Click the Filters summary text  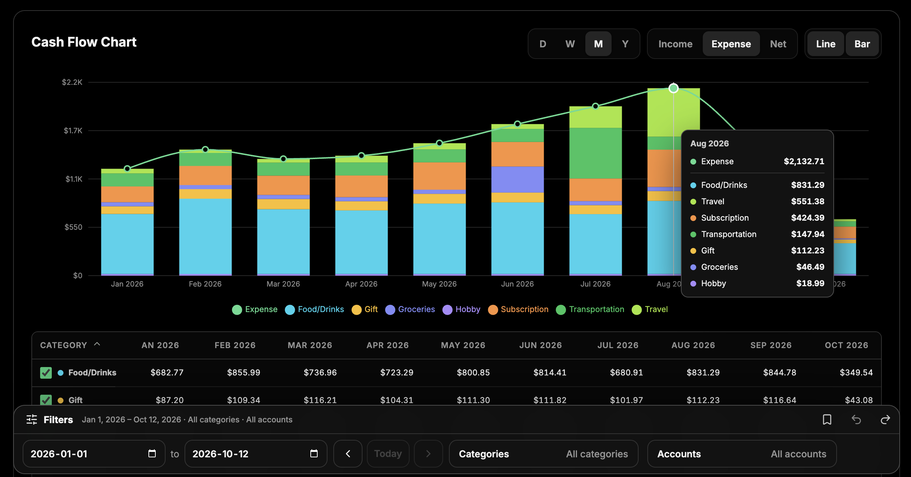187,419
